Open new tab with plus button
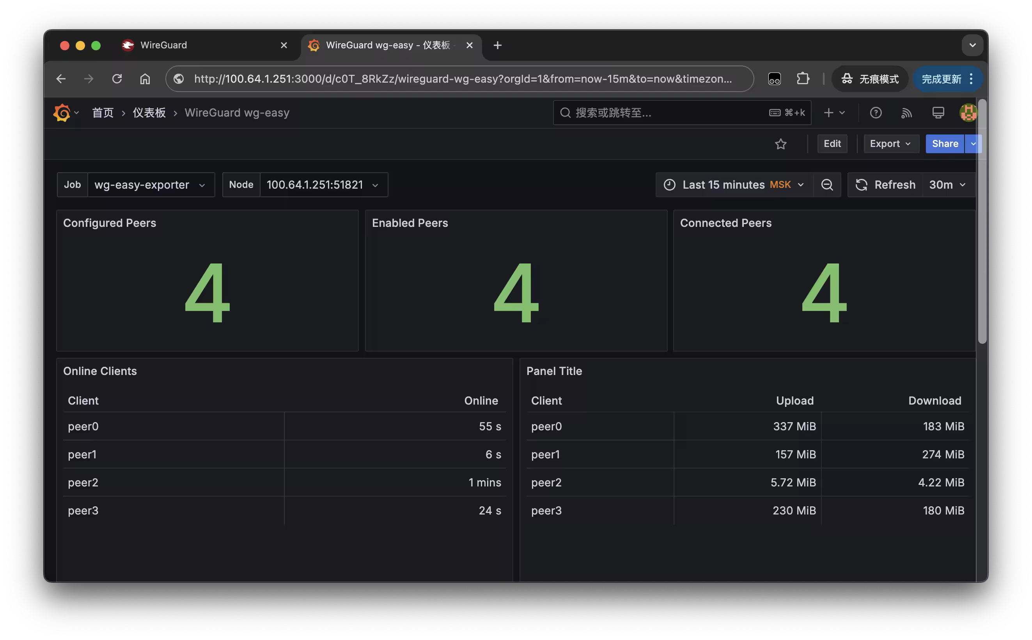This screenshot has width=1032, height=640. point(497,45)
